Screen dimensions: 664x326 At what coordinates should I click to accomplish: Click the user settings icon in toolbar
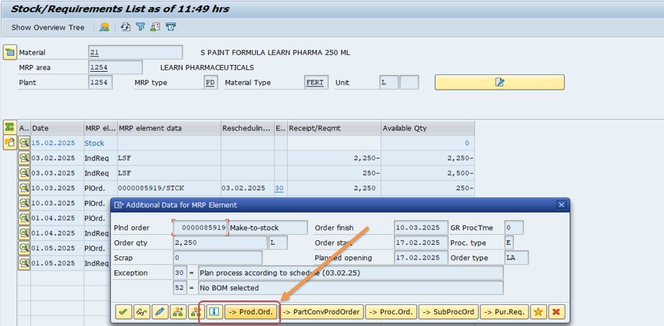pyautogui.click(x=156, y=27)
